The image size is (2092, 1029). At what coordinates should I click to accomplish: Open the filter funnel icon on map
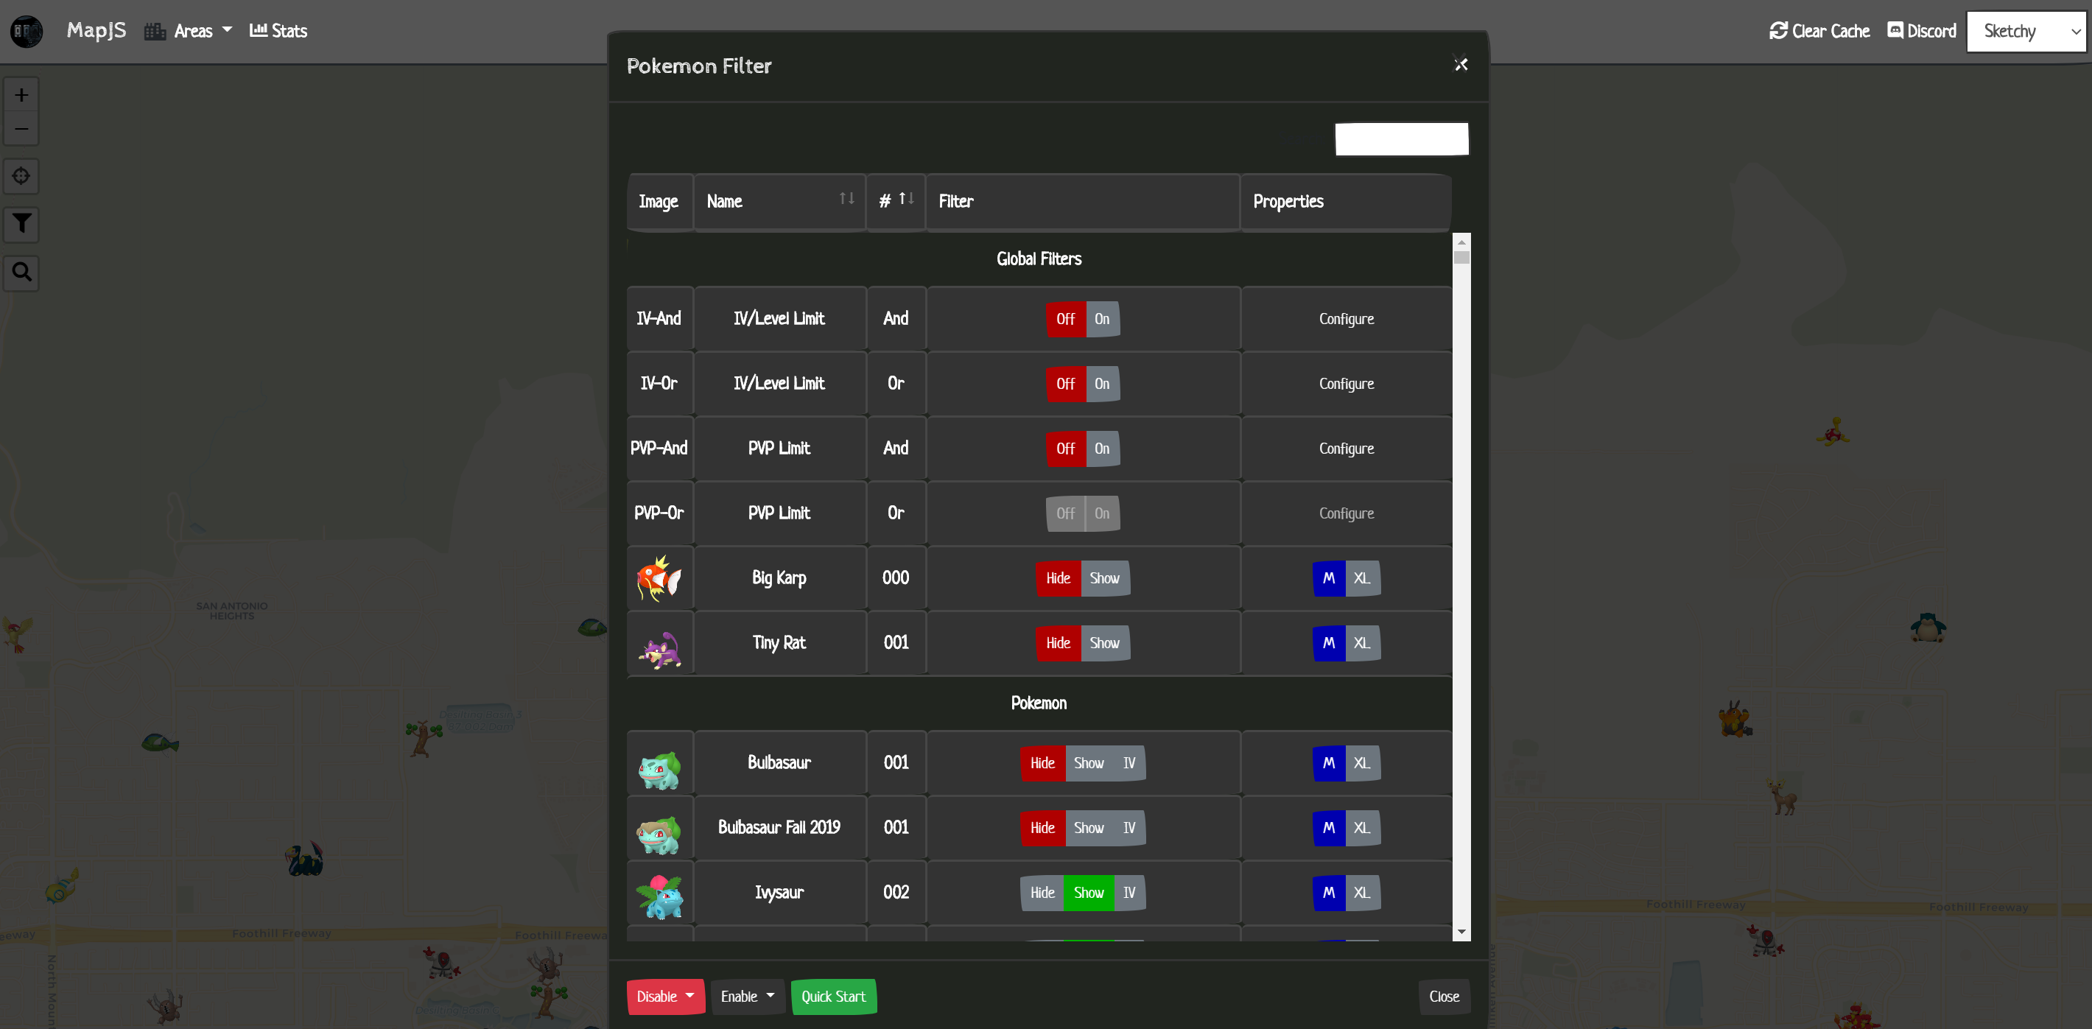(x=21, y=223)
